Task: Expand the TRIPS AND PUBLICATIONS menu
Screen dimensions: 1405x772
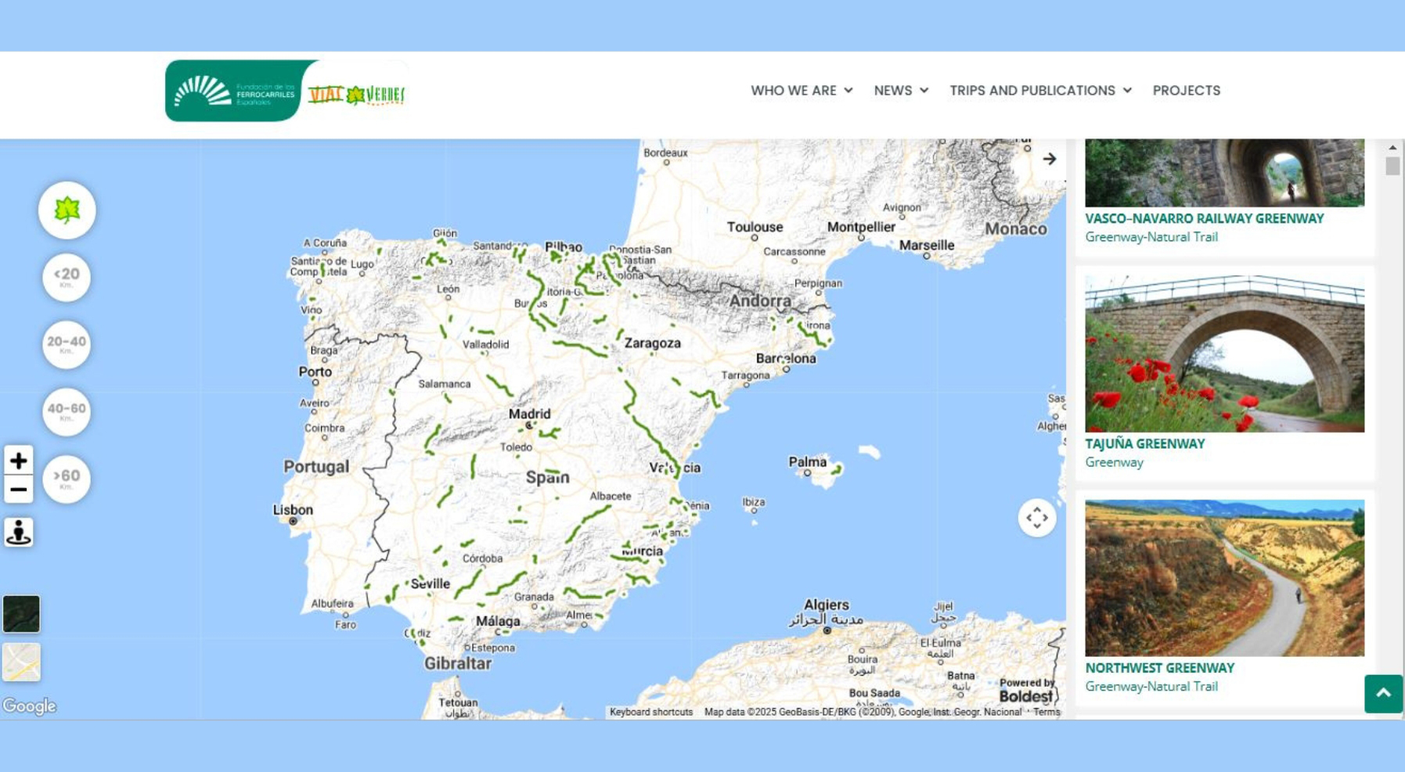Action: pos(1040,91)
